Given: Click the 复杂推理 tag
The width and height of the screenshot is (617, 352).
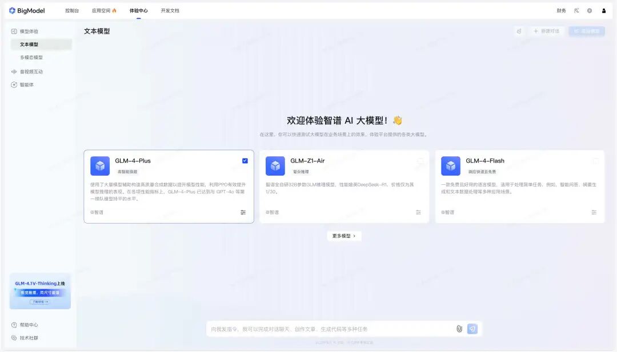Looking at the screenshot, I should 301,172.
